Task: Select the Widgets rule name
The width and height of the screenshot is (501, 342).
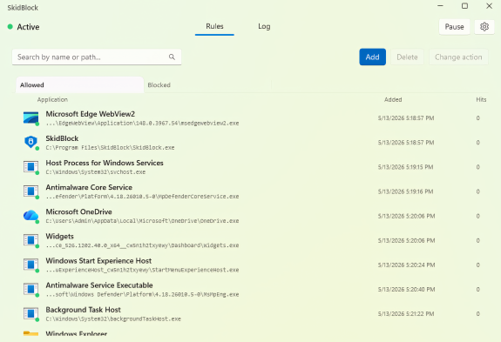Action: [x=60, y=237]
